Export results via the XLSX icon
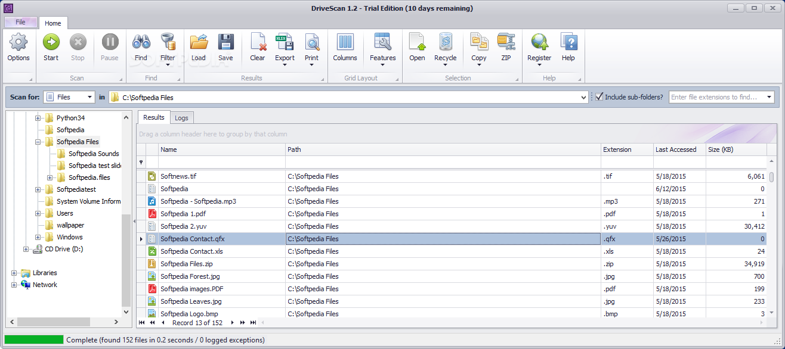 pos(285,43)
